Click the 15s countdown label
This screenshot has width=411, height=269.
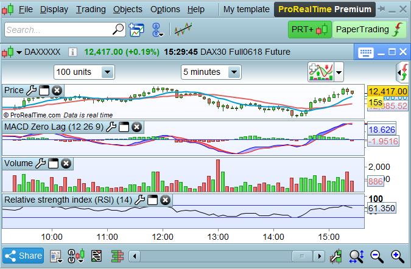coord(376,102)
